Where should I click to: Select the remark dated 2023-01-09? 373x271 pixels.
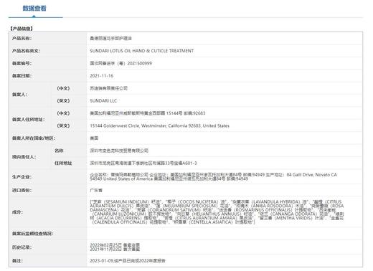(x=128, y=261)
